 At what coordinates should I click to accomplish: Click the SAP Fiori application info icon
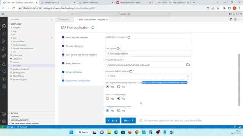pyautogui.click(x=93, y=28)
